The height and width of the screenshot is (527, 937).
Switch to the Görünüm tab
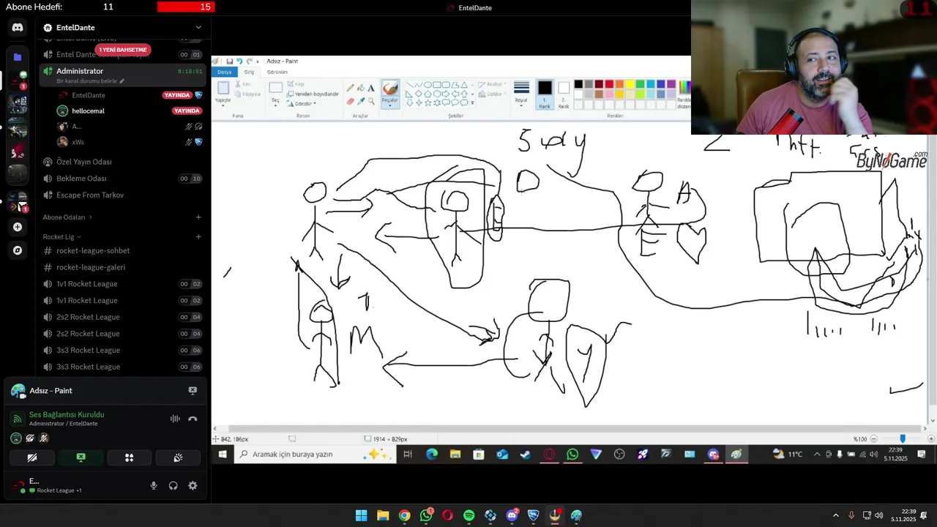pos(277,72)
